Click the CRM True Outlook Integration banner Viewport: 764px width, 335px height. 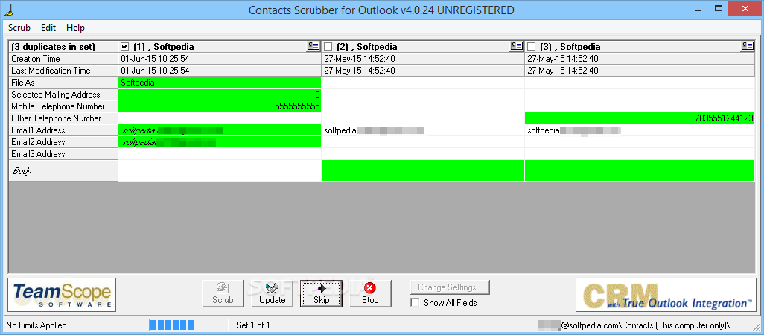pos(666,295)
